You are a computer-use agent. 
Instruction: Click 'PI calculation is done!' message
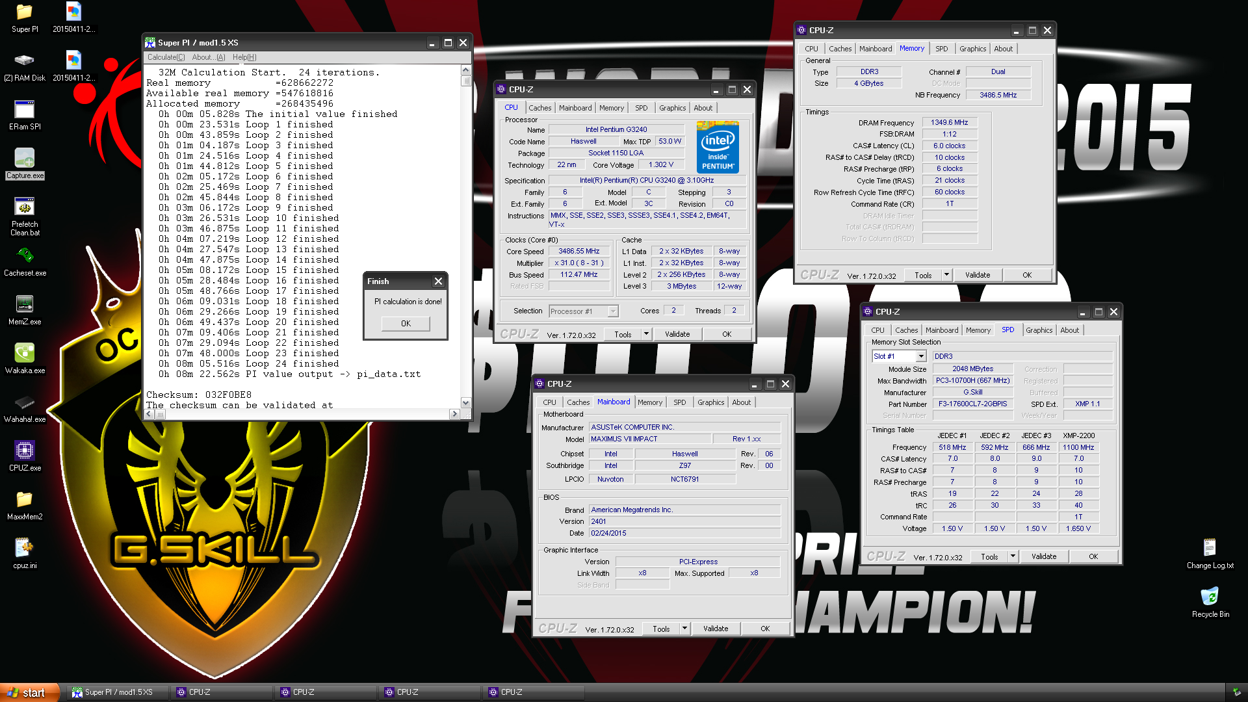(x=408, y=302)
